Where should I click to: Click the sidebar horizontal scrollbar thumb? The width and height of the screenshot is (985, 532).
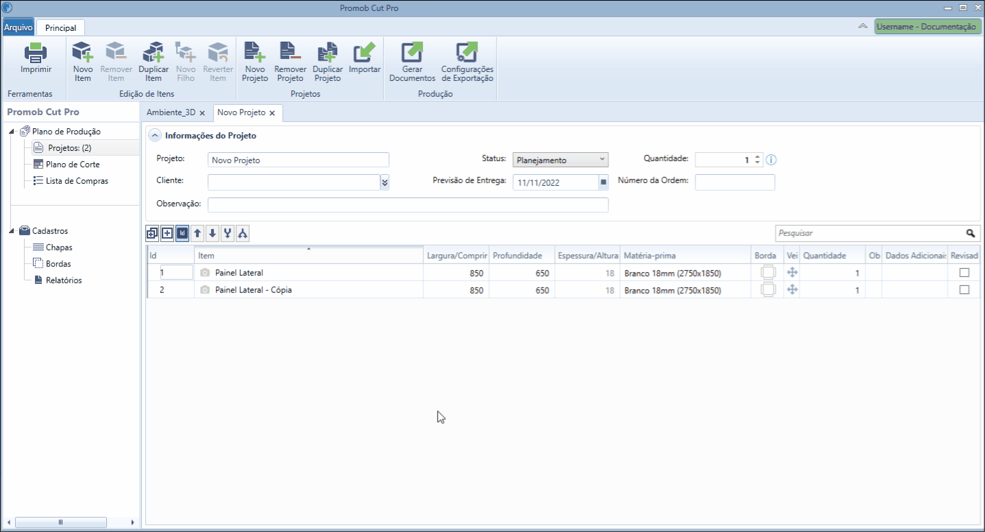pyautogui.click(x=60, y=522)
